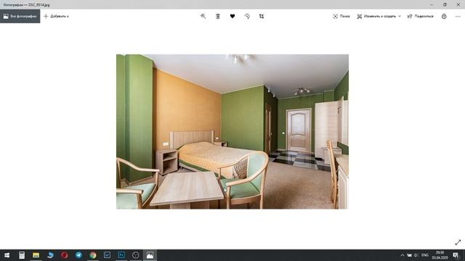This screenshot has height=261, width=465.
Task: Rotate the photo with rotate icon
Action: coord(247,16)
